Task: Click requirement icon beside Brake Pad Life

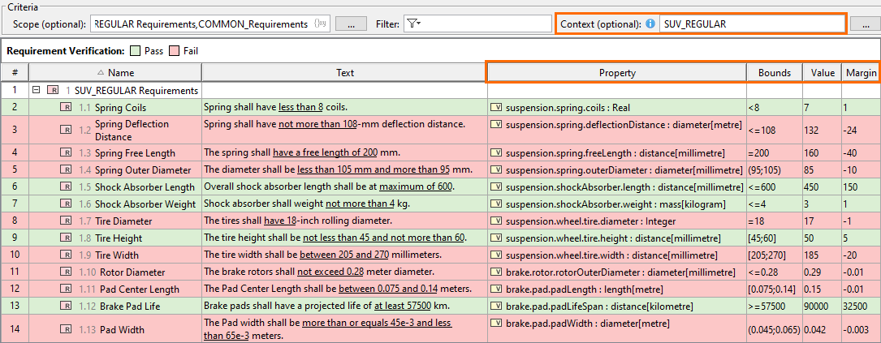Action: point(66,306)
